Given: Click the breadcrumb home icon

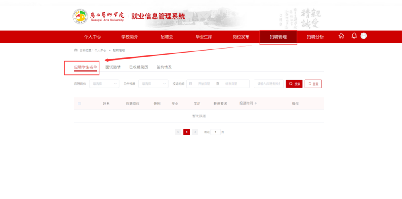Looking at the screenshot, I should click(76, 50).
